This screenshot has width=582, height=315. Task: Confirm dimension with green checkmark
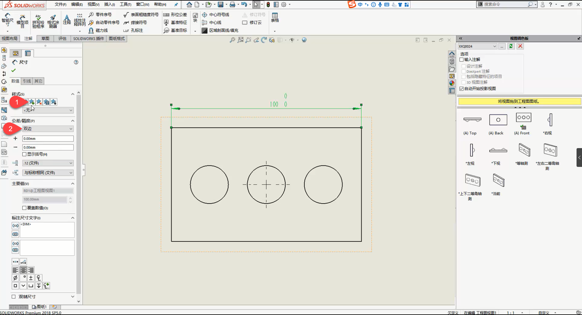[x=13, y=70]
